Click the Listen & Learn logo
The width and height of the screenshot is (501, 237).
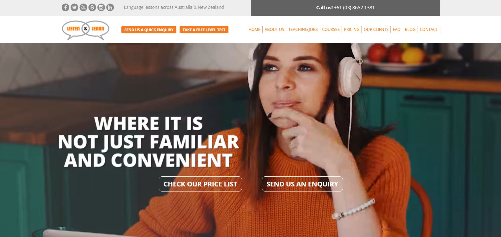(86, 30)
